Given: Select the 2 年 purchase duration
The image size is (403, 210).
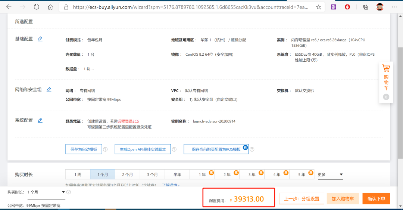Looking at the screenshot, I should (227, 175).
